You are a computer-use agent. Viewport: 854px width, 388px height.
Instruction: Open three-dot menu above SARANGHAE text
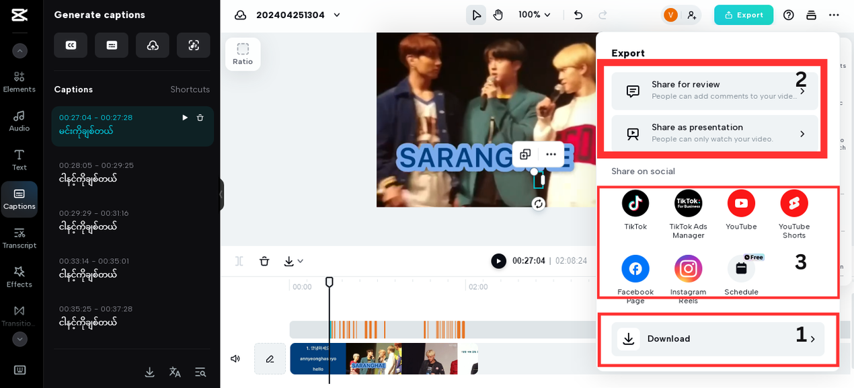point(551,154)
